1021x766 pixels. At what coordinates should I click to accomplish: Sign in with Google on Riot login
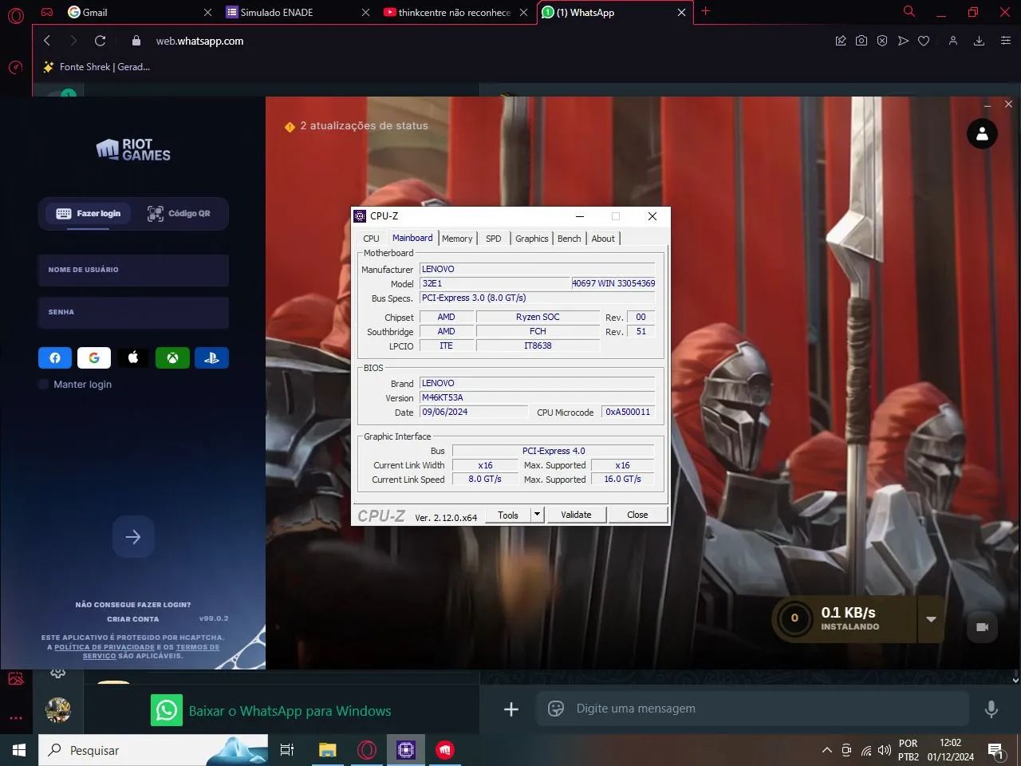coord(94,357)
